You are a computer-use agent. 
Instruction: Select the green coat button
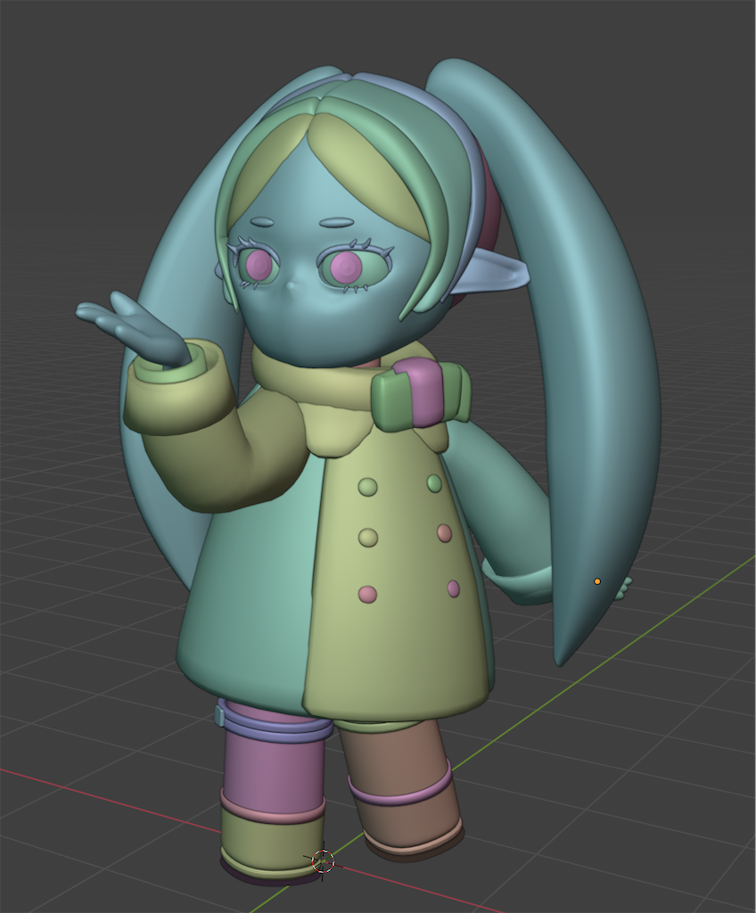click(434, 482)
